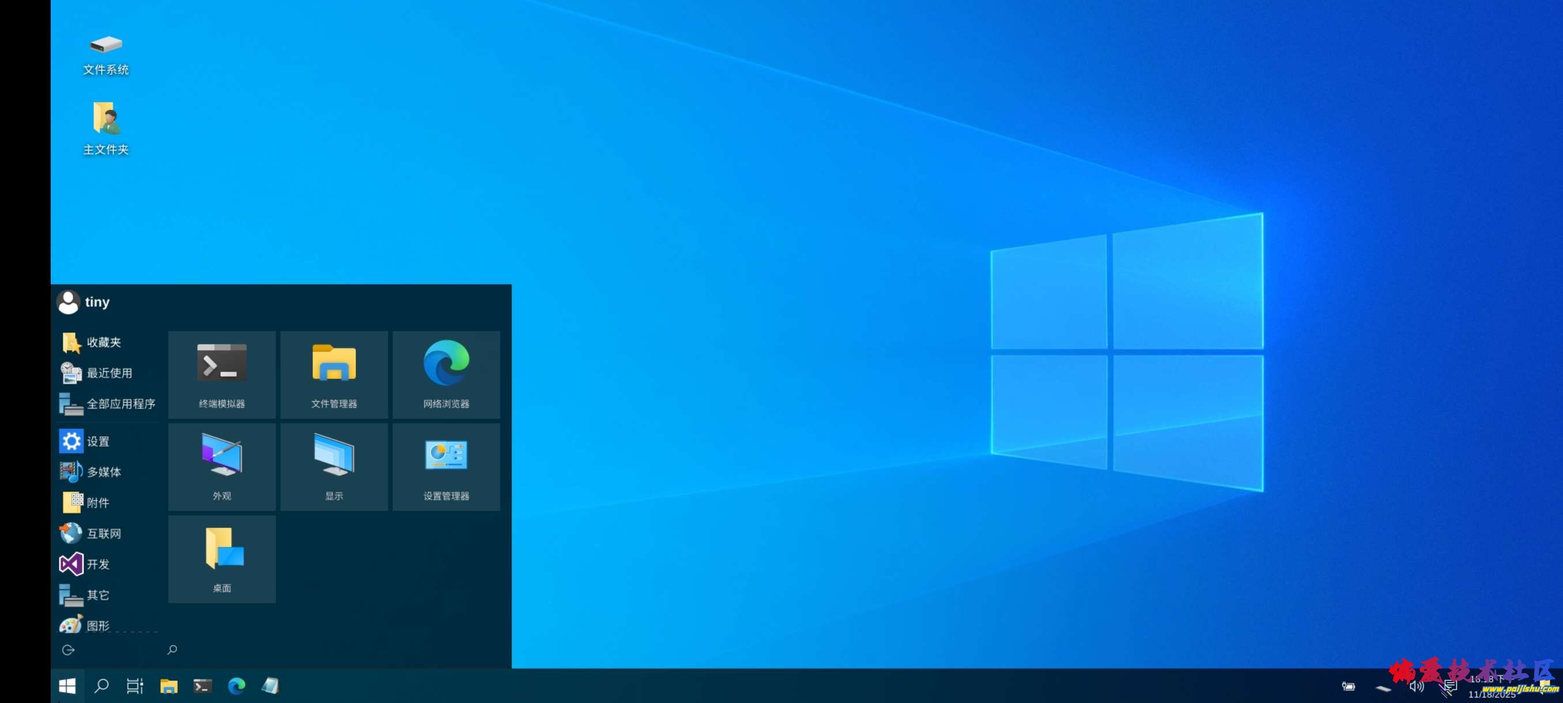Image resolution: width=1563 pixels, height=703 pixels.
Task: Launch the 文件管理器 file manager tile
Action: tap(334, 374)
